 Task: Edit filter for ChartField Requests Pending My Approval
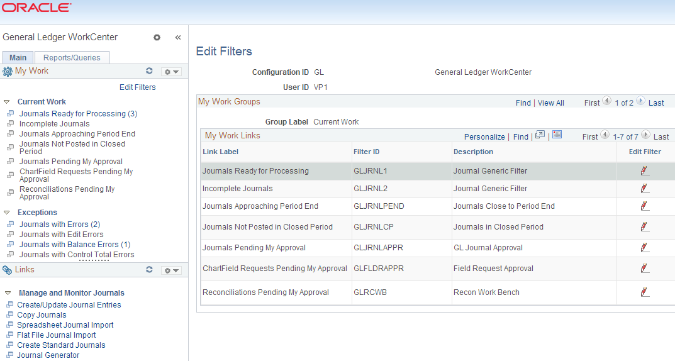click(x=644, y=268)
